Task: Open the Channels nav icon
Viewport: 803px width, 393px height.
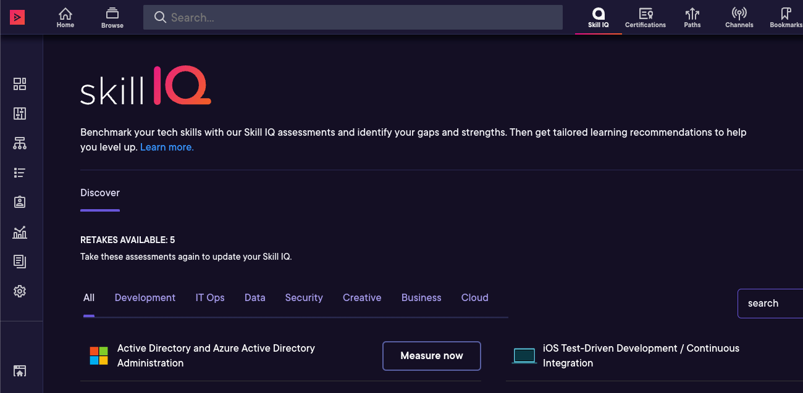Action: [x=739, y=17]
